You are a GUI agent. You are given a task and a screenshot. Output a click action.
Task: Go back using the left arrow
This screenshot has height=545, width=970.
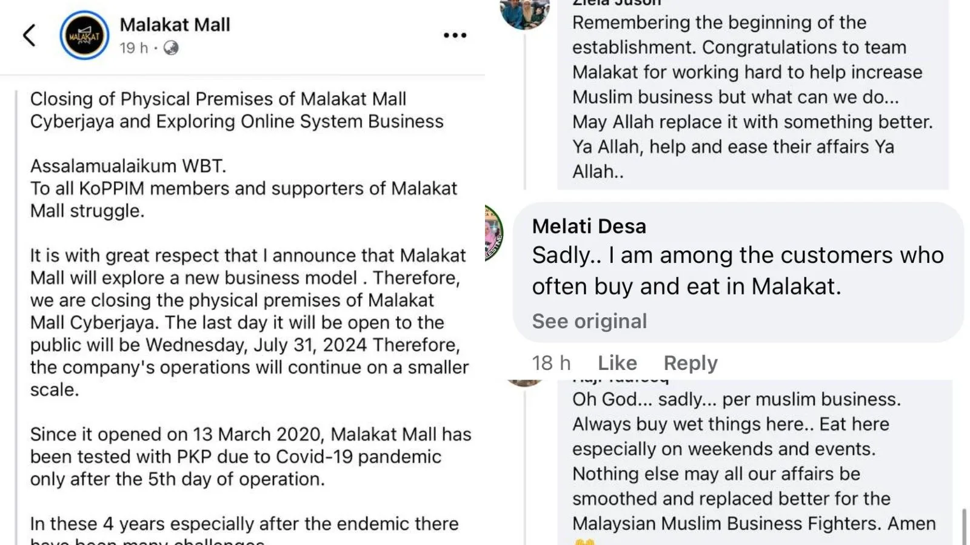pos(29,35)
